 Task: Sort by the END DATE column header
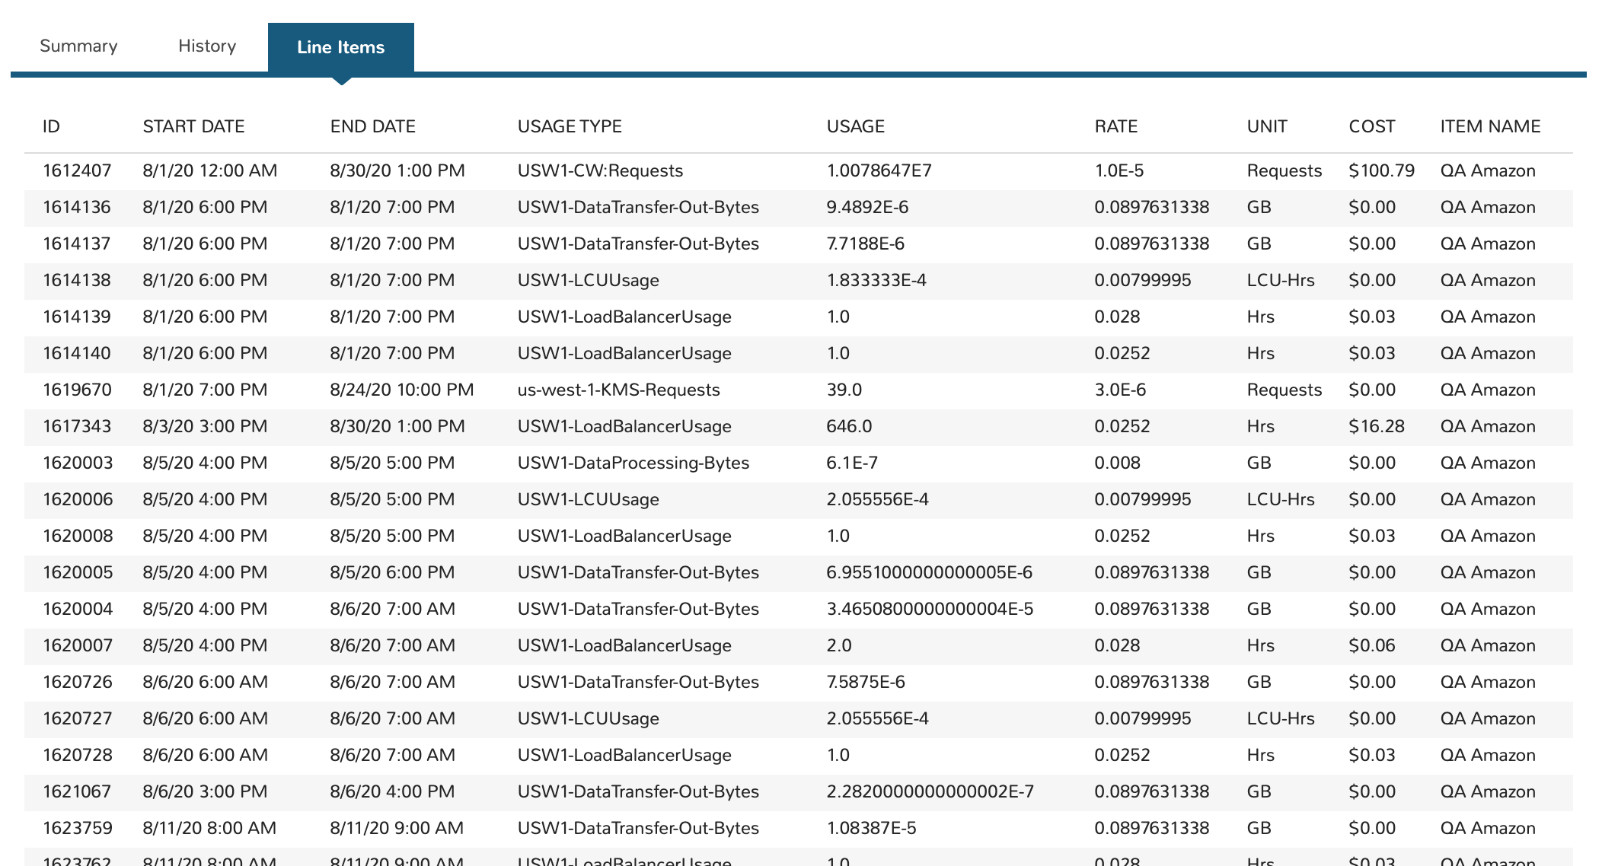(x=372, y=126)
